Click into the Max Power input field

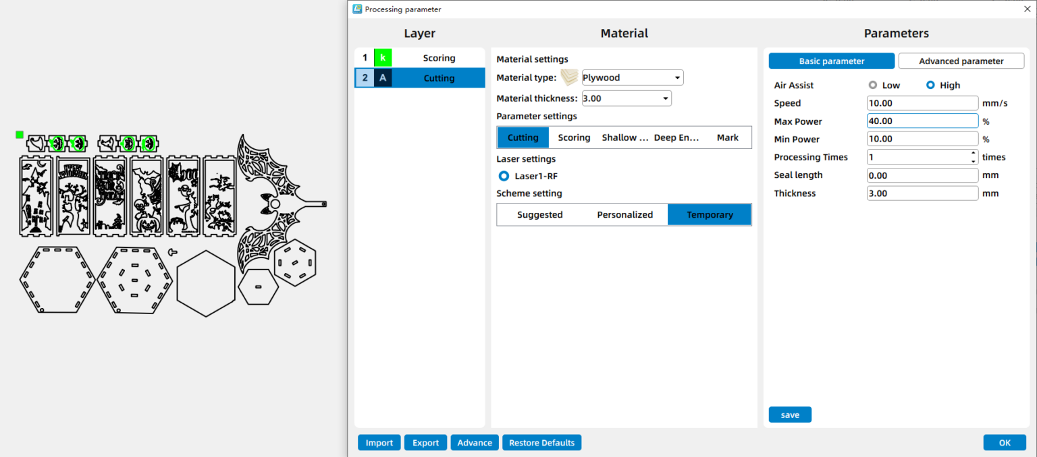click(922, 121)
